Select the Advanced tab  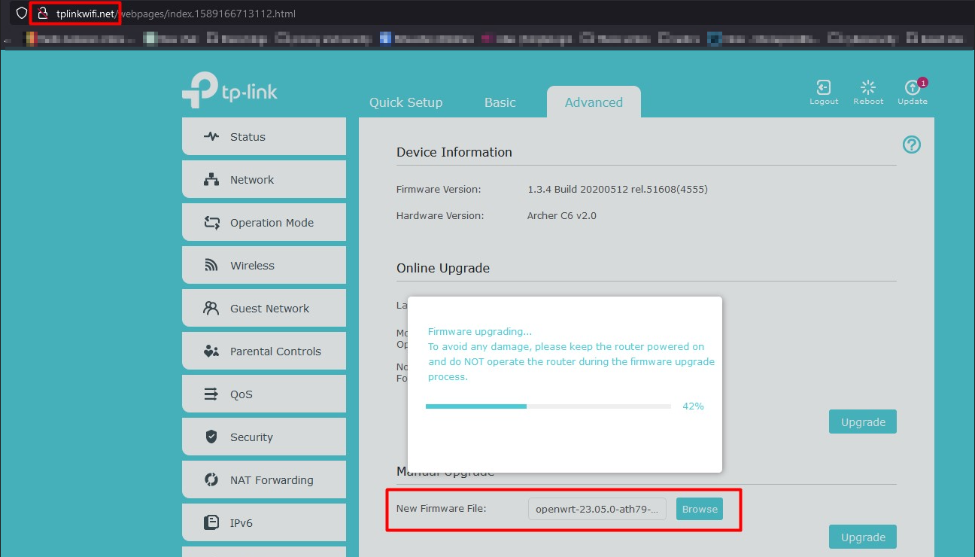tap(594, 102)
